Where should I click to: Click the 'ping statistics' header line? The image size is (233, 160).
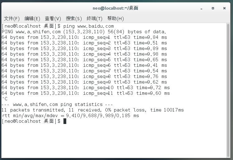[x=58, y=104]
